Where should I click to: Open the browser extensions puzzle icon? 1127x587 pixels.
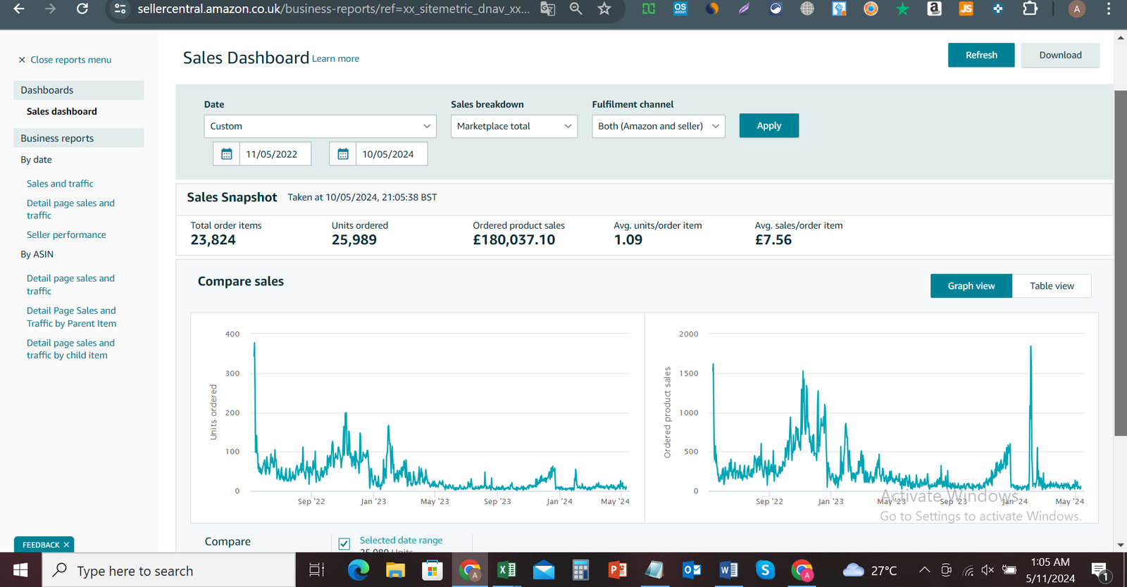[1030, 9]
